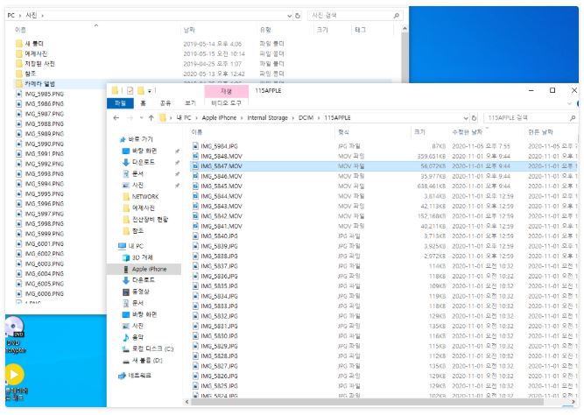
Task: Click Internal Storage in breadcrumb path
Action: click(x=267, y=118)
